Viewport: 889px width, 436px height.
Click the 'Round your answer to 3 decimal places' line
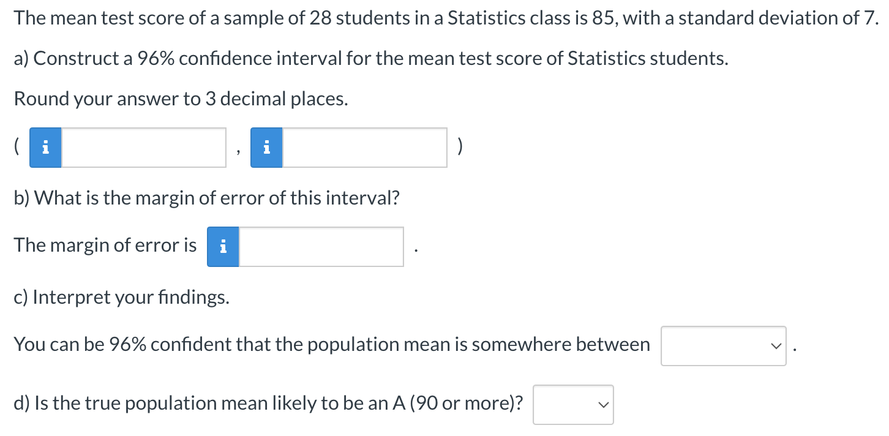tap(181, 99)
